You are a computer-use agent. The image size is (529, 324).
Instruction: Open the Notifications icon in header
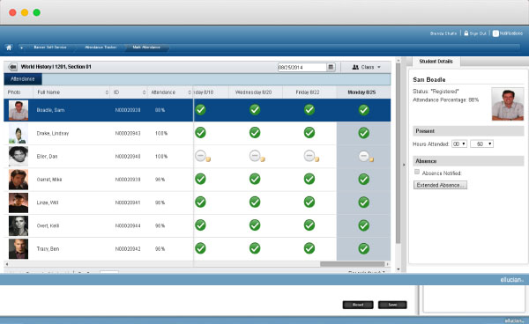[495, 33]
